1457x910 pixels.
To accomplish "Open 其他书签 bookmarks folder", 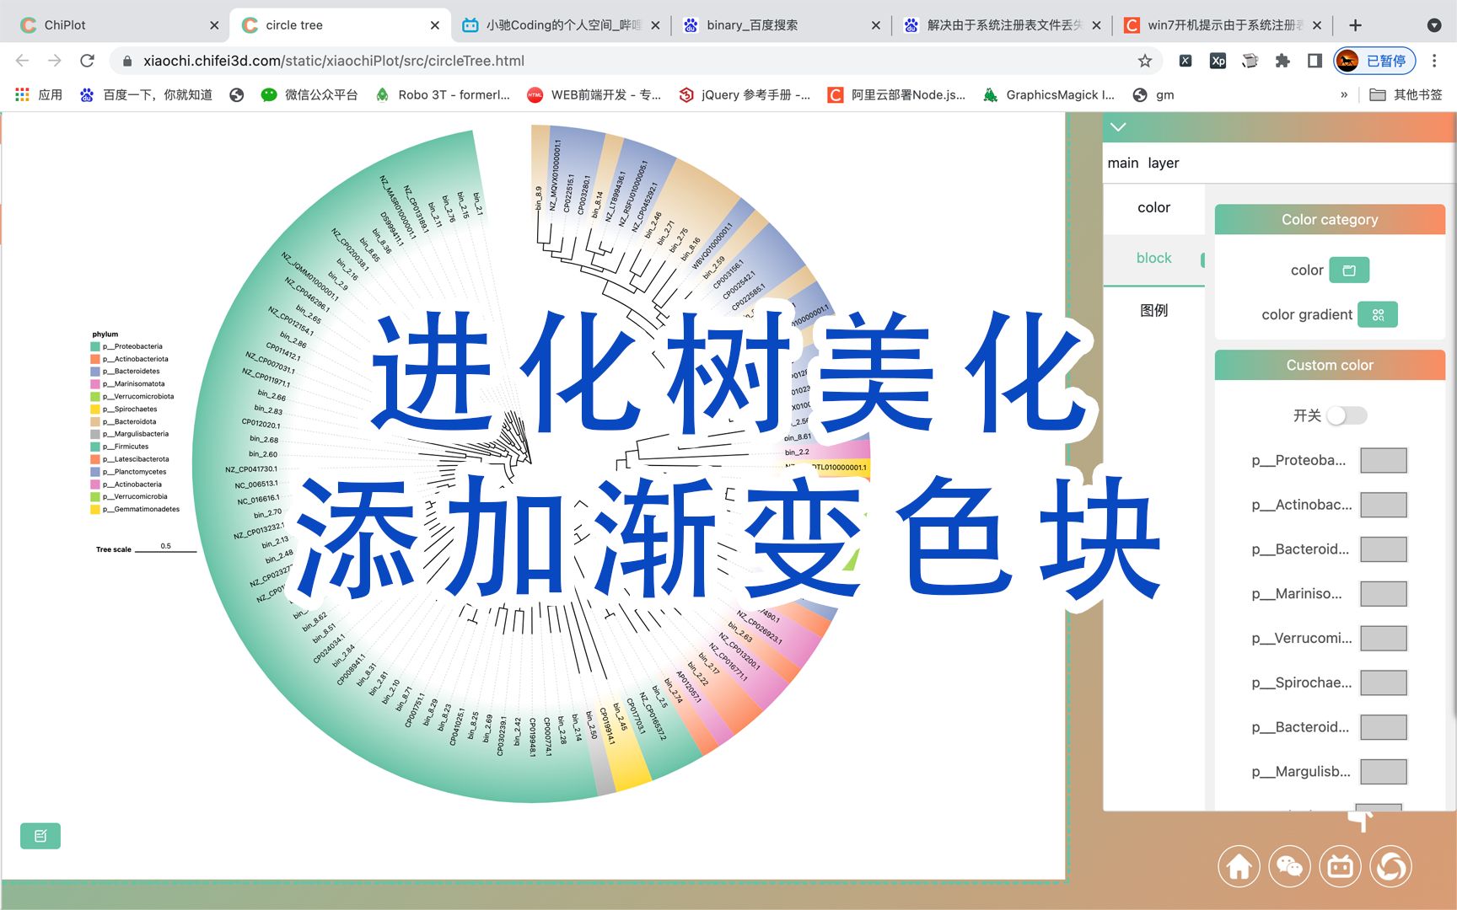I will point(1406,95).
